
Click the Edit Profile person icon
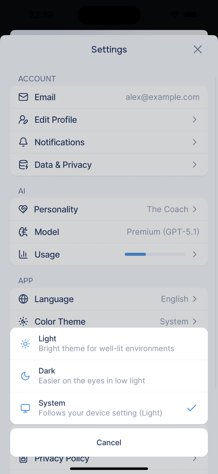(x=23, y=120)
